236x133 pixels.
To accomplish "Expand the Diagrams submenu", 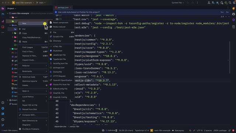I will click(x=33, y=125).
